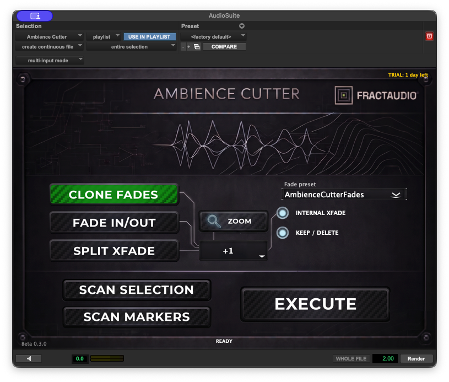Click the purple screen-share icon at top left
Screen dimensions: 449x382
pos(35,16)
